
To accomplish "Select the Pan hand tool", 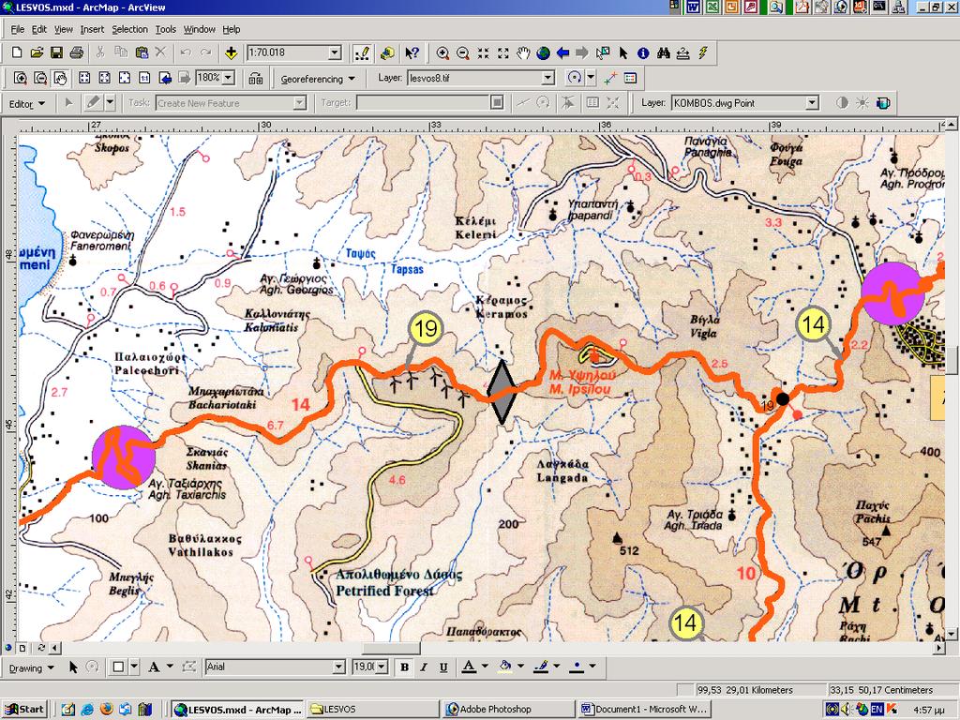I will click(523, 53).
